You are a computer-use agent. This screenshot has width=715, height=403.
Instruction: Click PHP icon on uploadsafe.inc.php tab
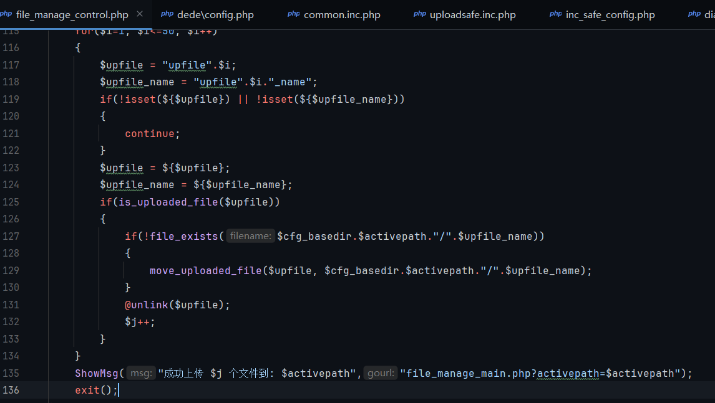pos(419,14)
